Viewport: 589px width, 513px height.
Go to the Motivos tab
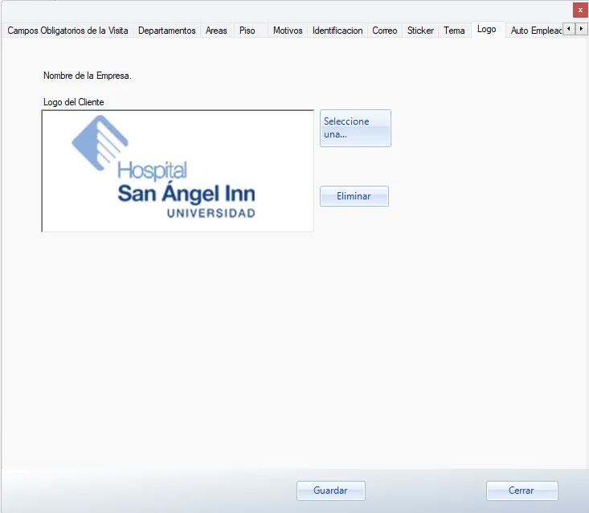(288, 31)
